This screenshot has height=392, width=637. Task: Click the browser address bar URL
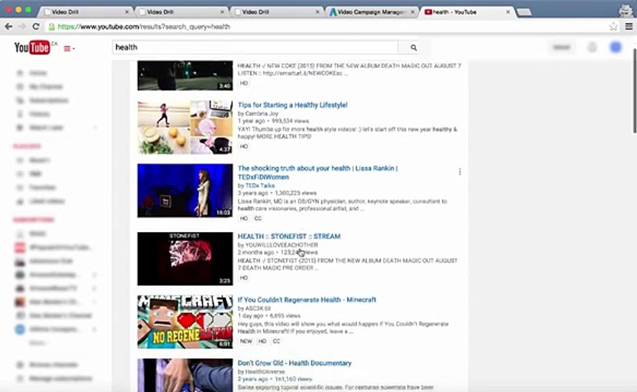point(144,27)
